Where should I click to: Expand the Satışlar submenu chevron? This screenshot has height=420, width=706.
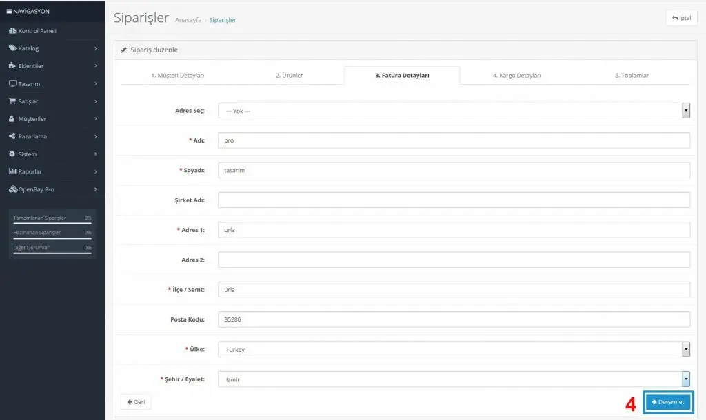pos(95,101)
